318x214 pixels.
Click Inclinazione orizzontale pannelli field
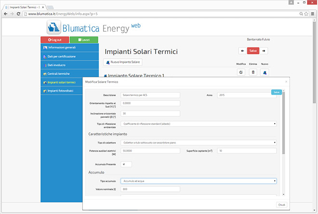coord(150,113)
